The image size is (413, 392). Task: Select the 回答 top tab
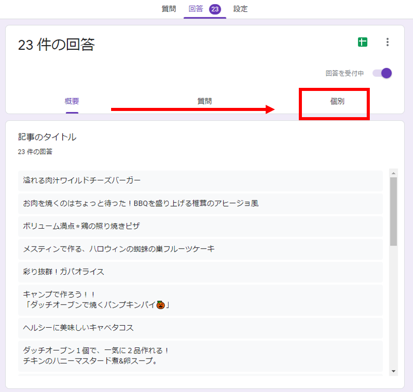click(196, 9)
